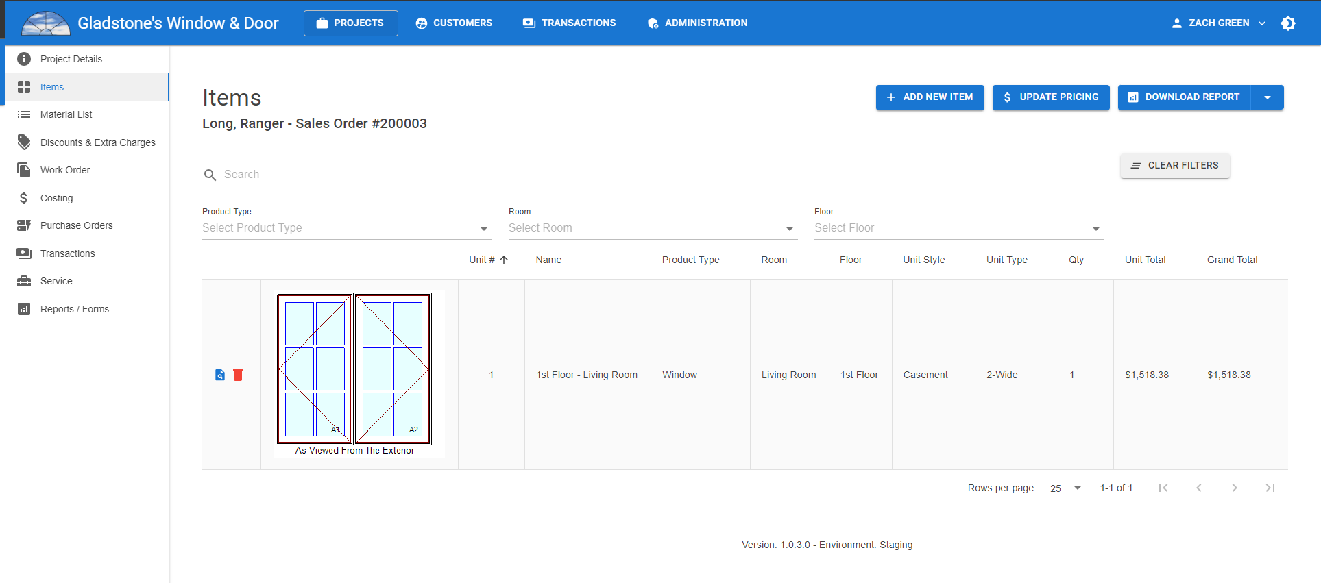Screen dimensions: 1321x583
Task: Click the red delete trash icon
Action: pos(238,375)
